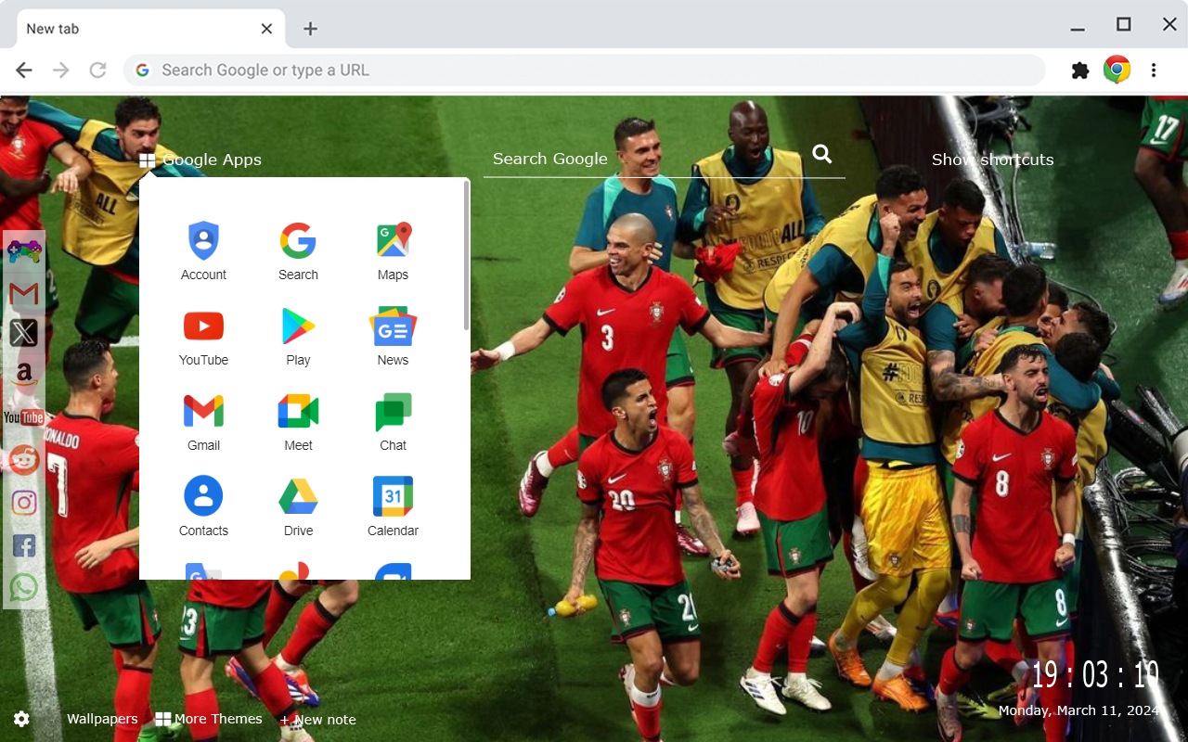1188x742 pixels.
Task: Close the New tab tab
Action: (x=266, y=29)
